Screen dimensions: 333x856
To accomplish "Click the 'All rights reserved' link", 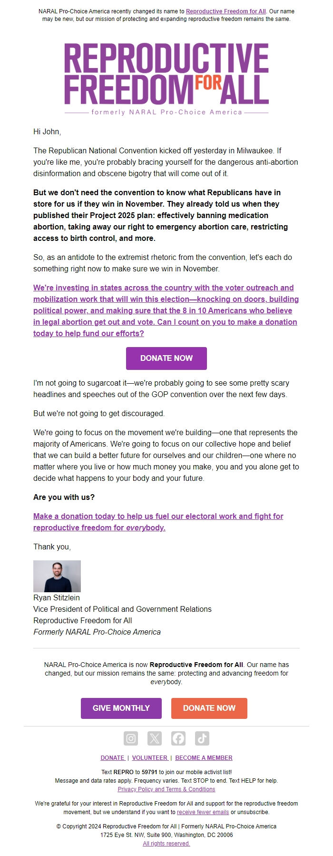I will click(166, 843).
